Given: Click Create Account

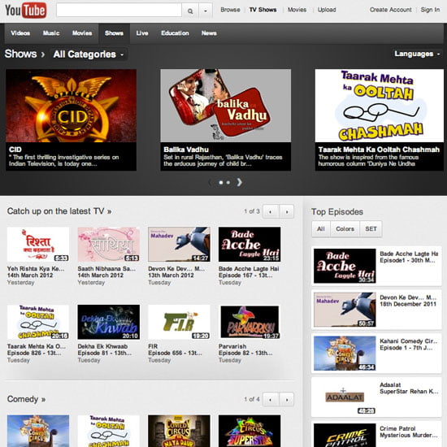Looking at the screenshot, I should (391, 10).
